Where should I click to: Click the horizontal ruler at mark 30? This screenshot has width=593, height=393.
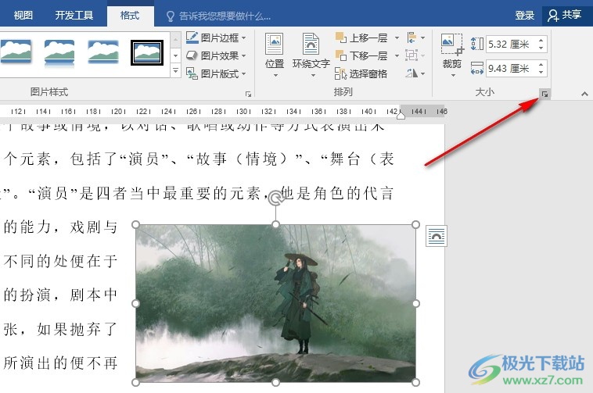(x=243, y=112)
